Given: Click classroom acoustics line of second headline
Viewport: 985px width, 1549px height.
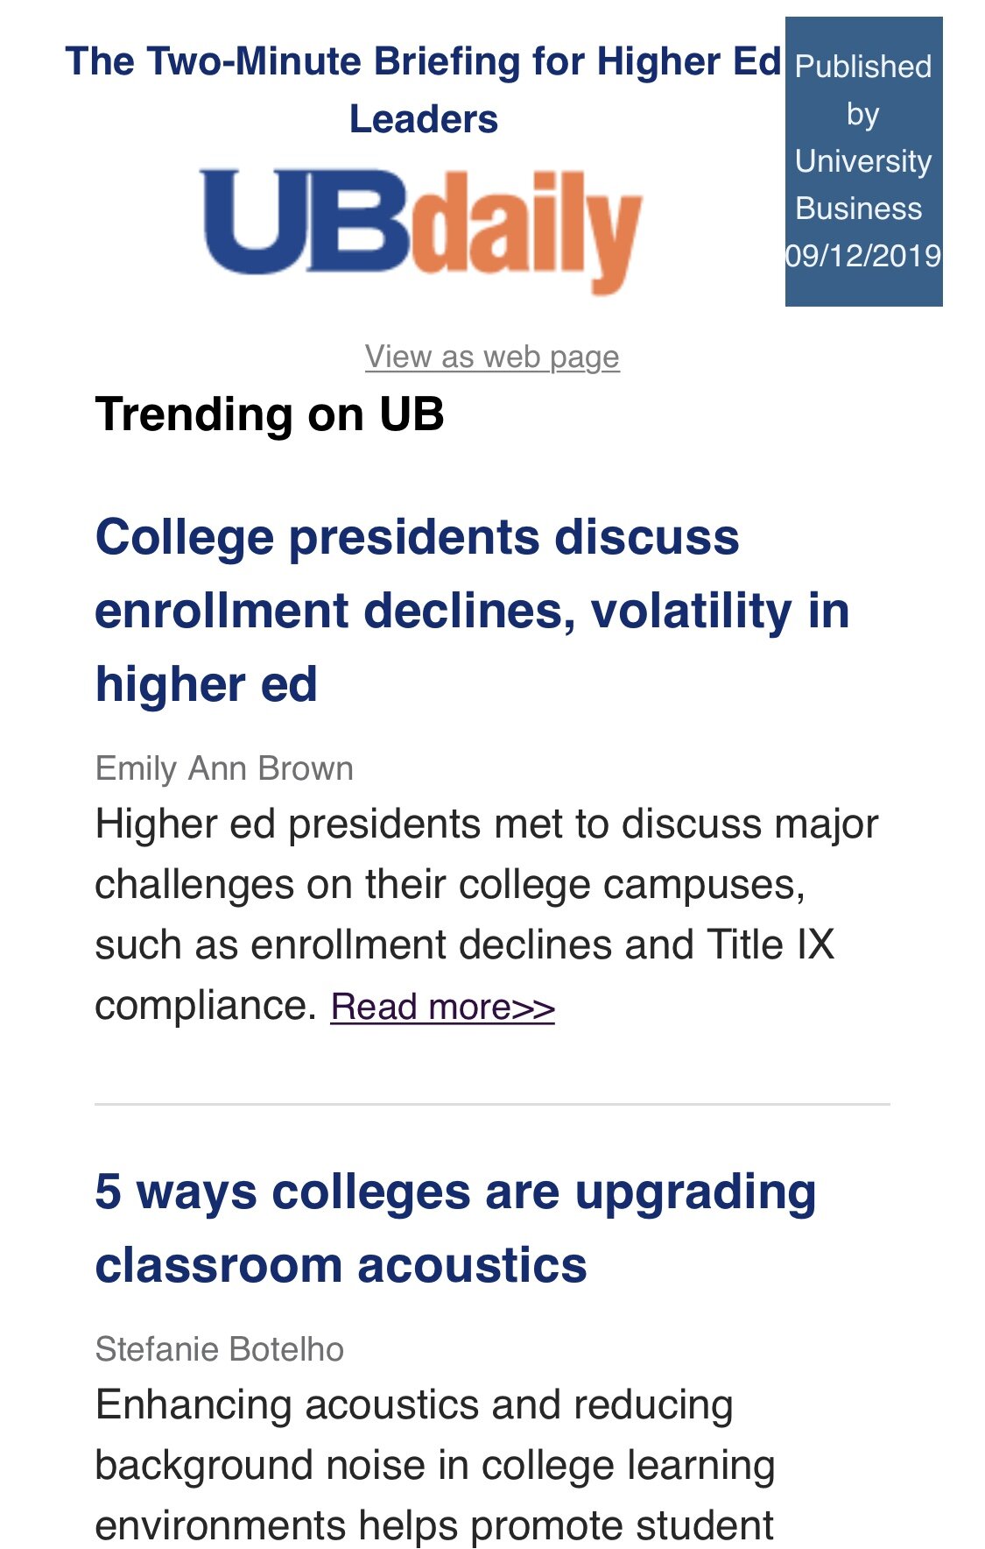Looking at the screenshot, I should pyautogui.click(x=341, y=1265).
